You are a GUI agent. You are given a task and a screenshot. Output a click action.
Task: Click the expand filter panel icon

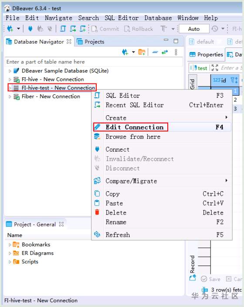tap(215, 68)
